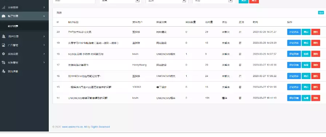This screenshot has height=137, width=326.
Task: Open the 分类 filter dropdown
Action: click(x=120, y=1)
